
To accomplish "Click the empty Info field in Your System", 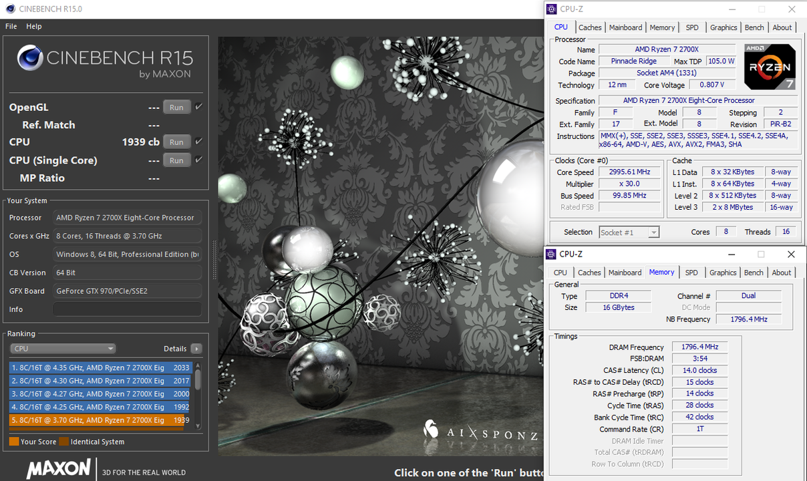I will [x=127, y=309].
